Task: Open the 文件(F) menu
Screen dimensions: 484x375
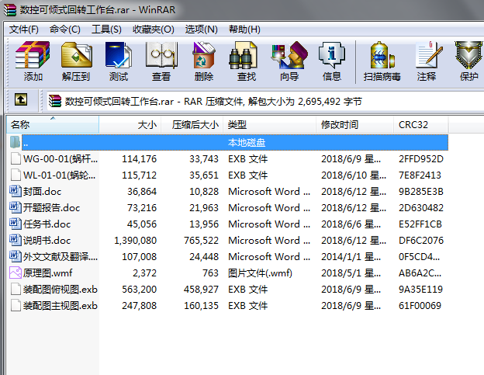Action: pos(24,30)
